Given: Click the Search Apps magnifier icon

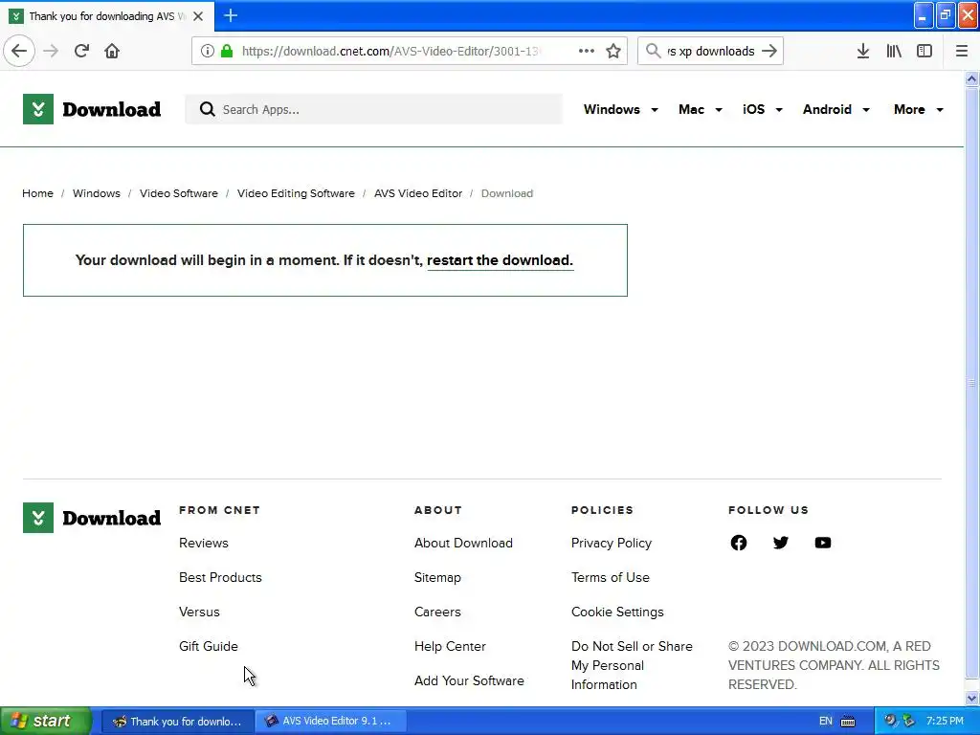Looking at the screenshot, I should click(x=208, y=109).
